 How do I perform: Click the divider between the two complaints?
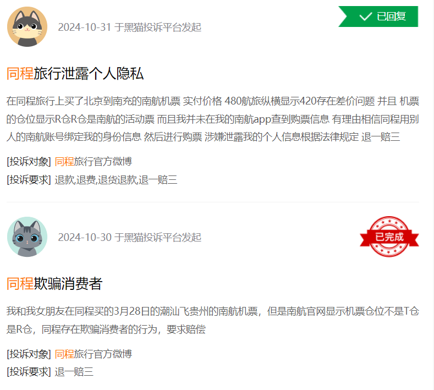point(212,202)
